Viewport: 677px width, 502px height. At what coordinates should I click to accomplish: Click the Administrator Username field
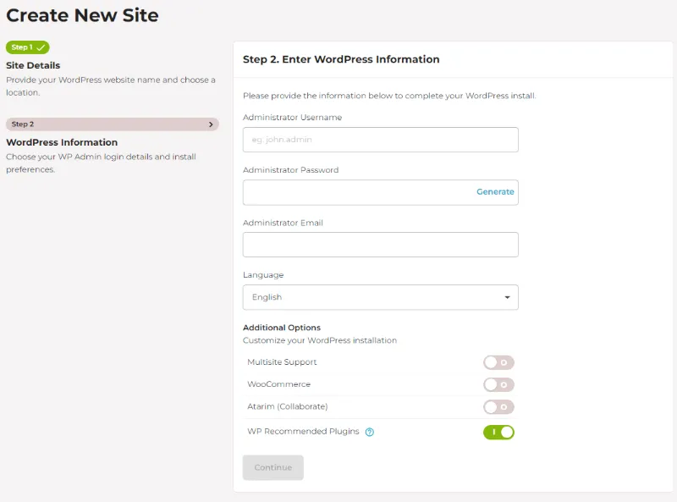[x=380, y=139]
